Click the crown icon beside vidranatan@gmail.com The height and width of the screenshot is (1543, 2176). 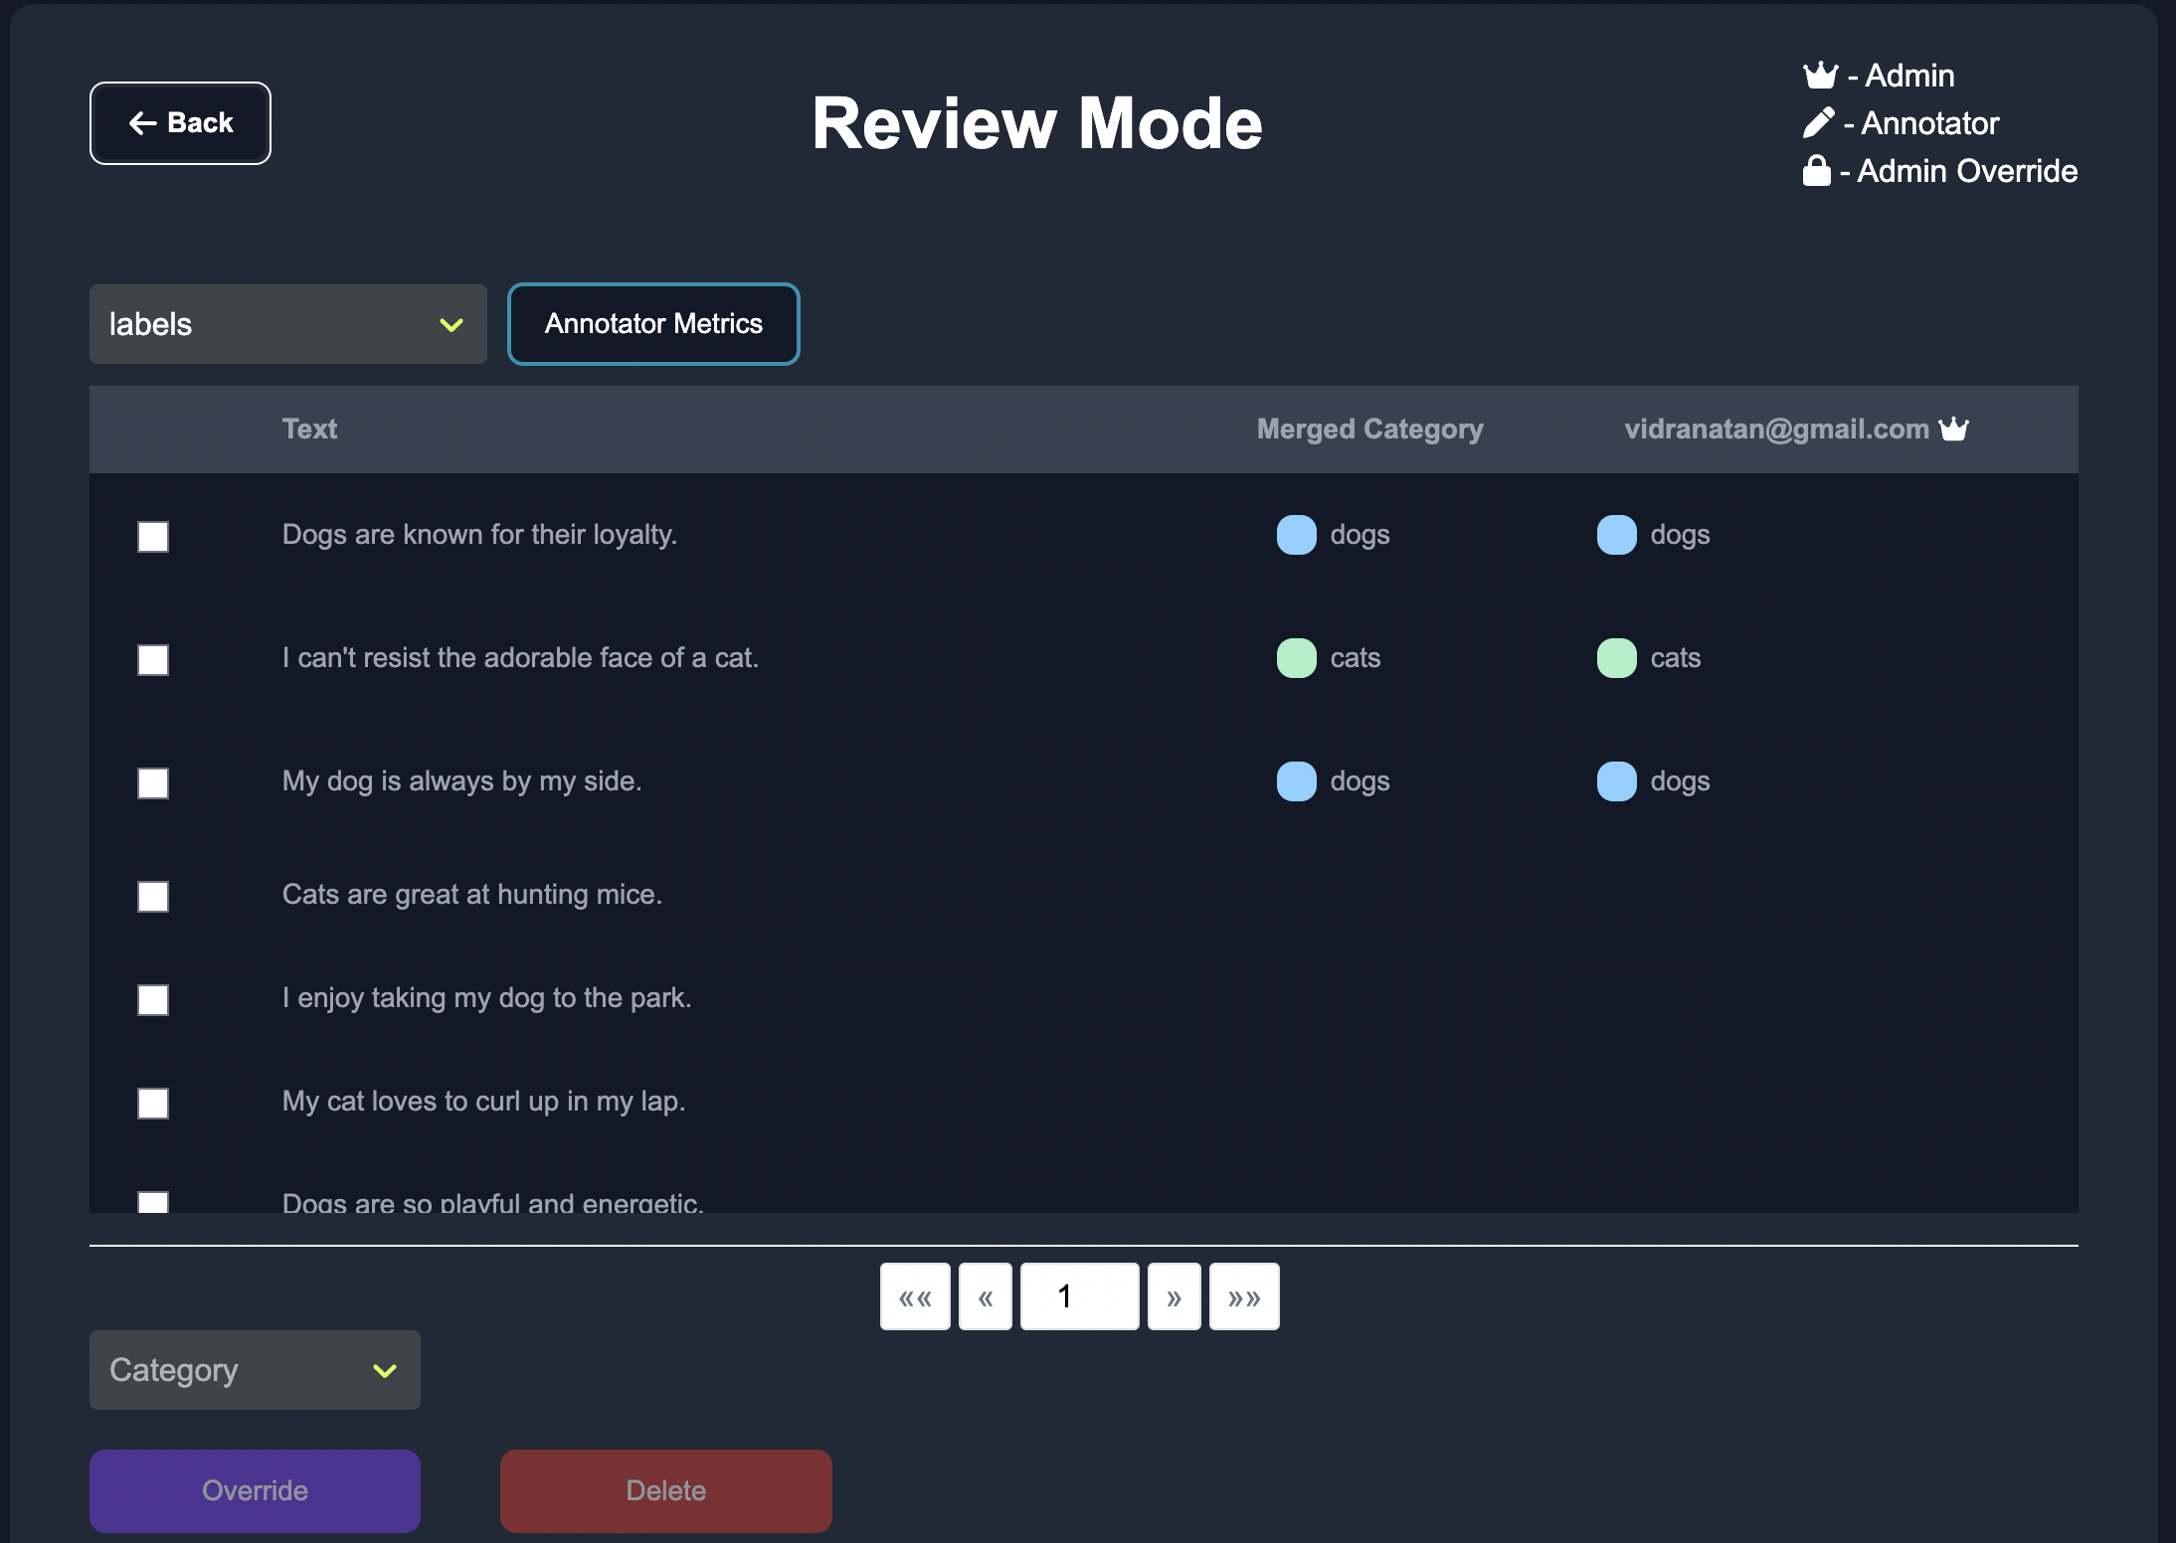point(1953,429)
